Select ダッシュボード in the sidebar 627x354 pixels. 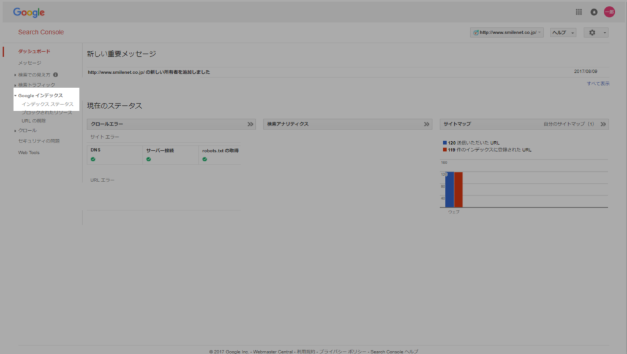click(34, 51)
